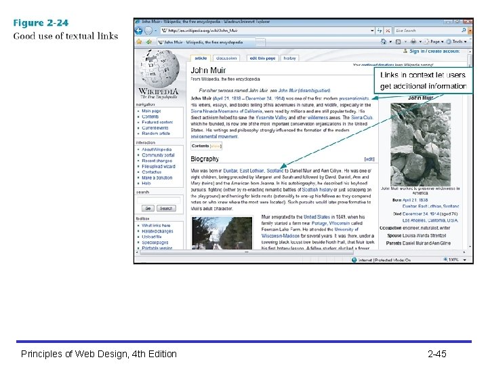The height and width of the screenshot is (366, 488).
Task: Click Internet Protected Mode status globe icon
Action: click(354, 260)
